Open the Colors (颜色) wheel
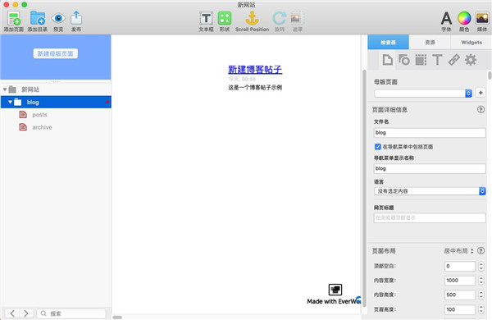The image size is (492, 320). pyautogui.click(x=464, y=18)
